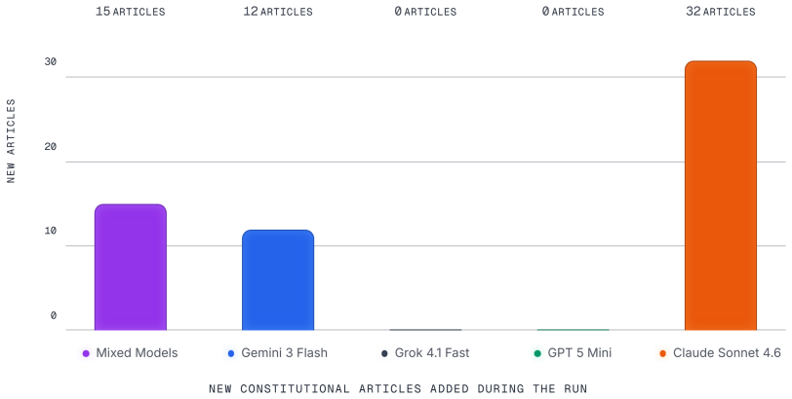This screenshot has width=792, height=399.
Task: Click the green GPT 5 Mini legend dot
Action: [x=537, y=353]
